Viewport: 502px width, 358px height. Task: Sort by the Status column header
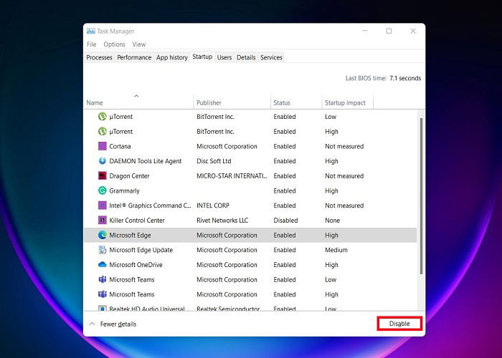296,102
